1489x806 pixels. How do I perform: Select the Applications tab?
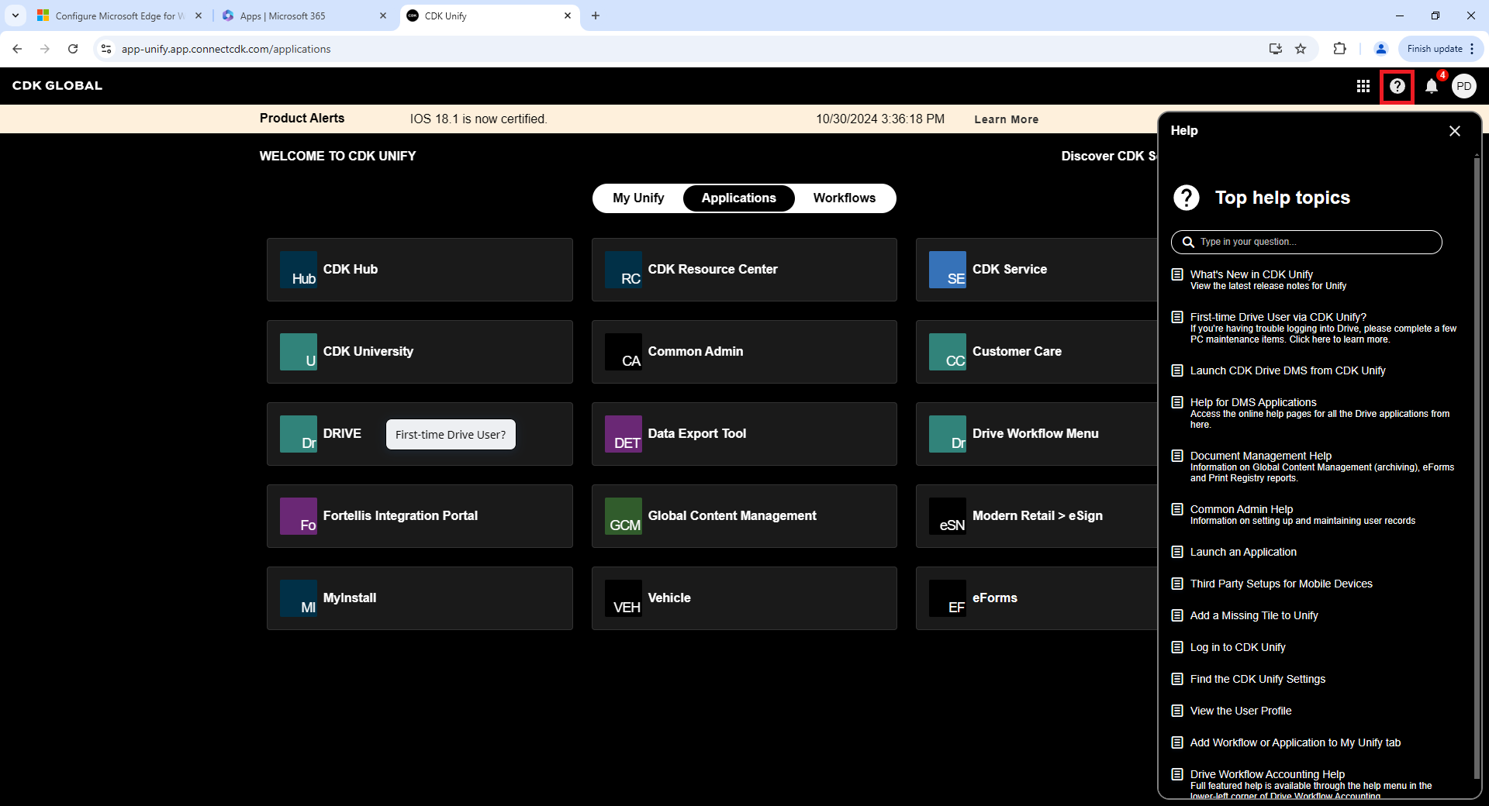tap(738, 198)
